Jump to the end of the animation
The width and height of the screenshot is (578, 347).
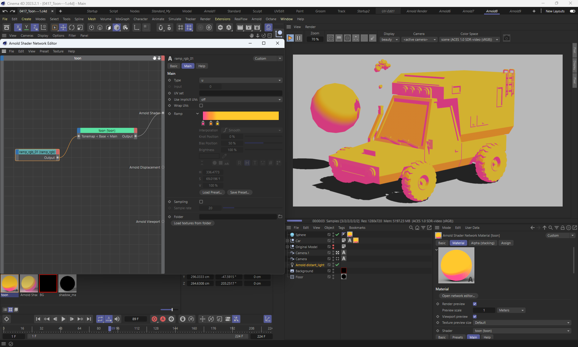(x=89, y=319)
